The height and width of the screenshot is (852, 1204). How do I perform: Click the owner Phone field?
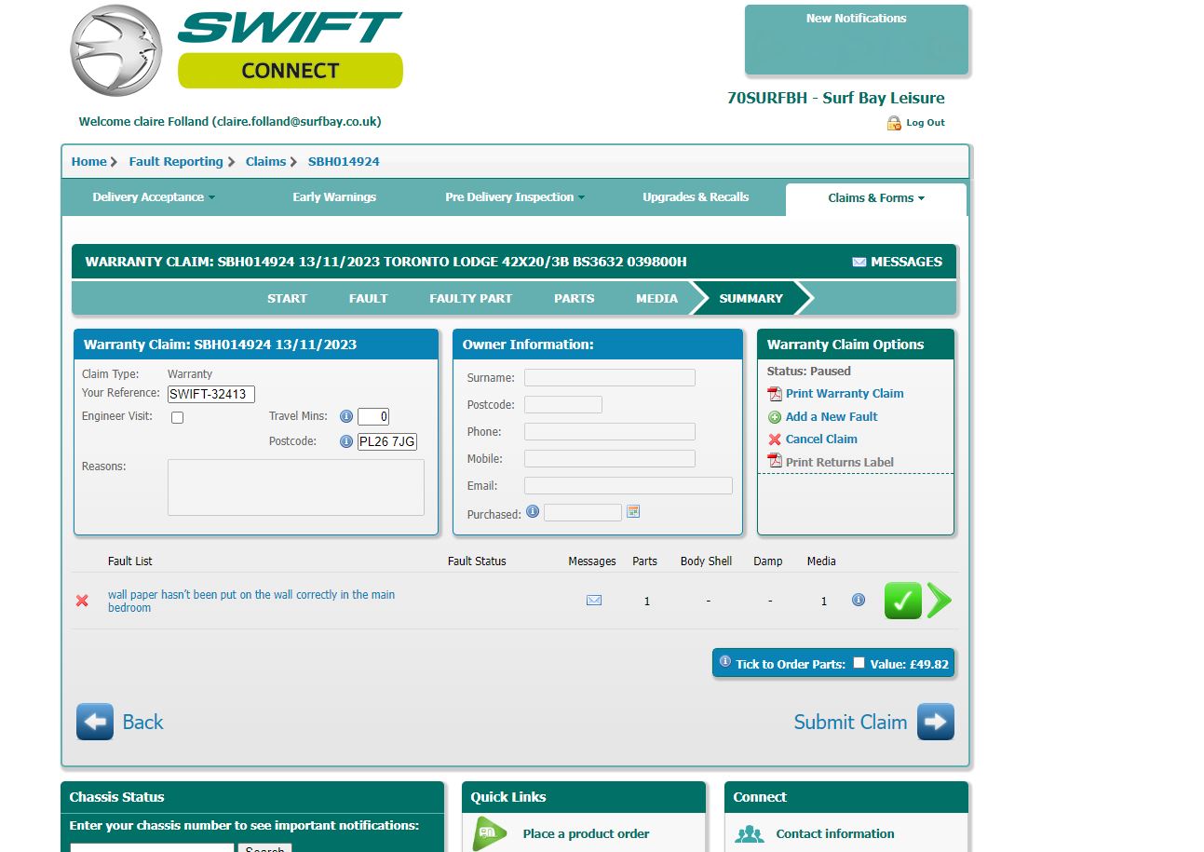click(x=610, y=431)
